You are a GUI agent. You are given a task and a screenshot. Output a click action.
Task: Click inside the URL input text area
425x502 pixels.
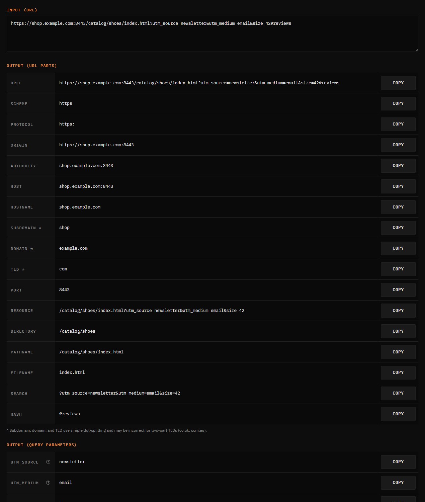coord(212,34)
